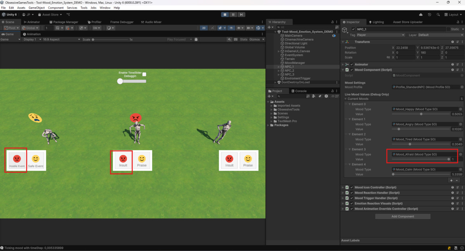The height and width of the screenshot is (251, 465).
Task: Click the Game view Scale slider
Action: (110, 39)
